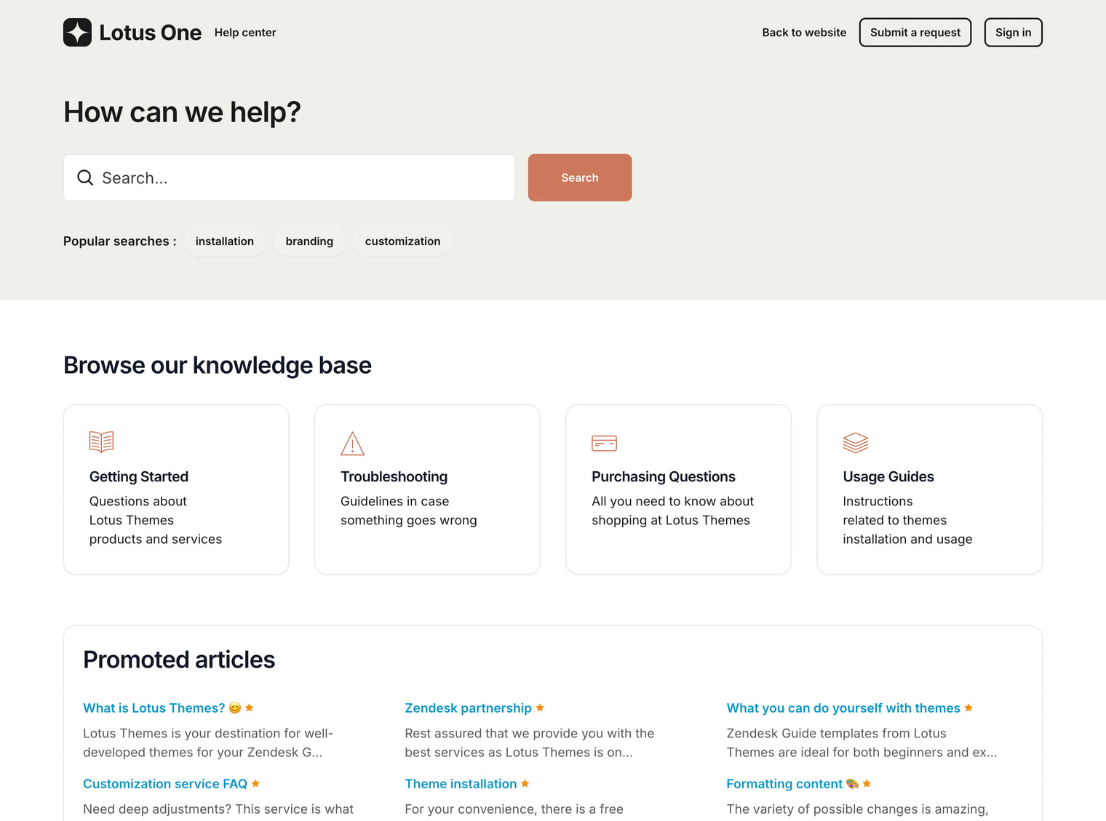The width and height of the screenshot is (1106, 821).
Task: Open the Usage Guides category title
Action: pyautogui.click(x=888, y=477)
